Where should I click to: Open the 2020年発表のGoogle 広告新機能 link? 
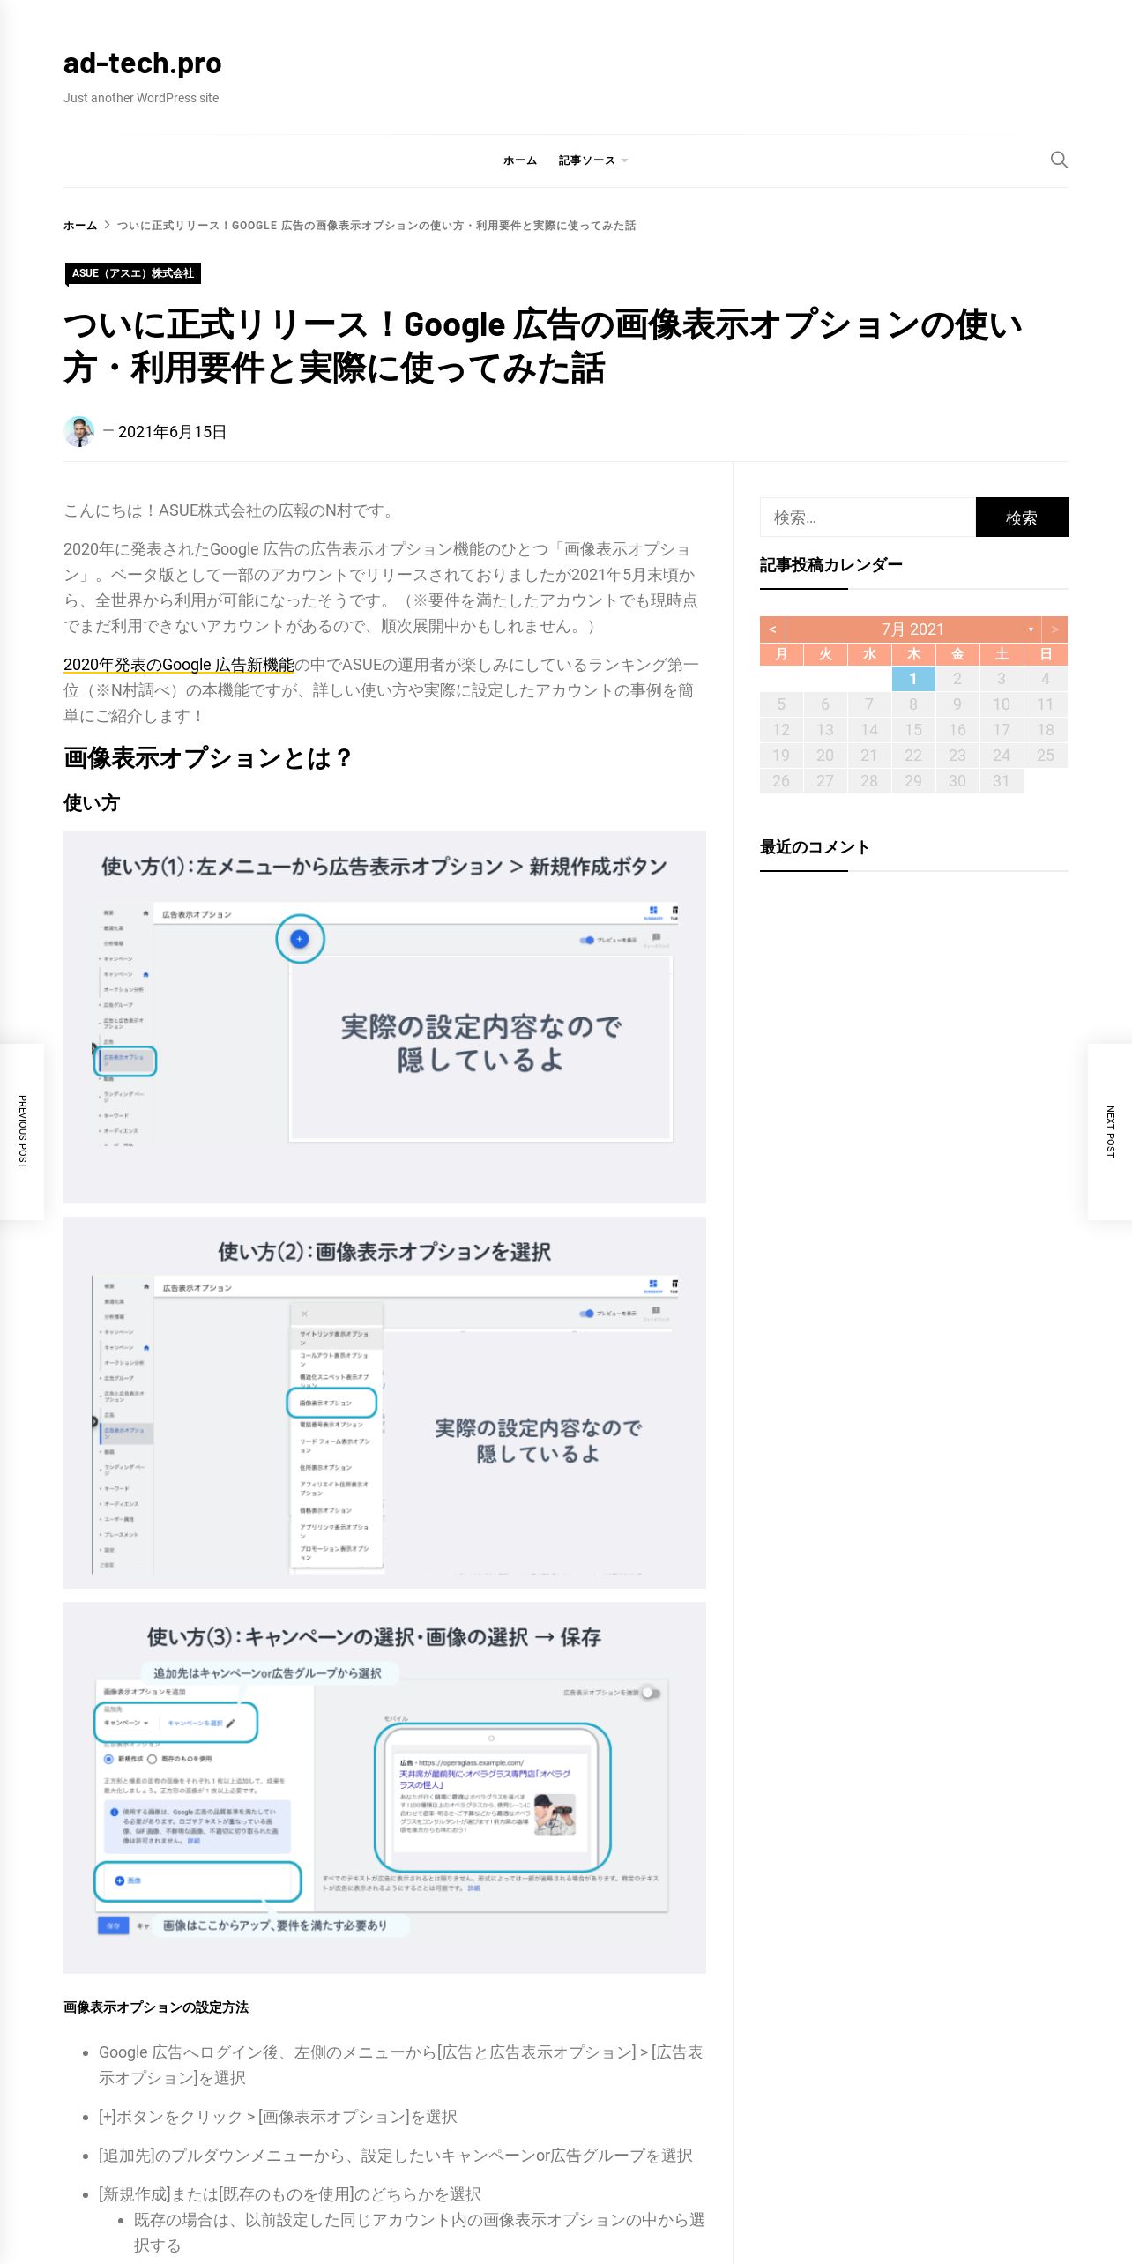179,665
